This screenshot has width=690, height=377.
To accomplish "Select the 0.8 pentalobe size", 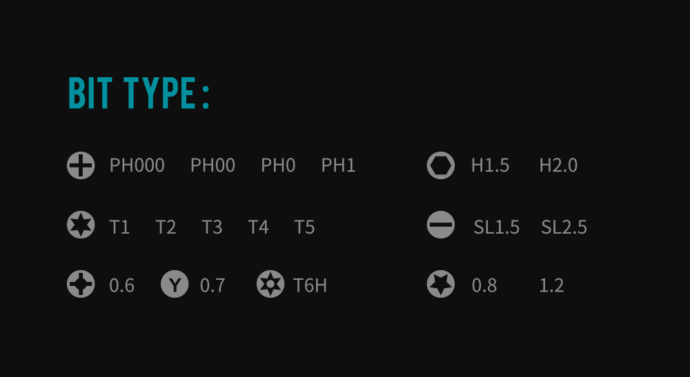I will pos(484,286).
